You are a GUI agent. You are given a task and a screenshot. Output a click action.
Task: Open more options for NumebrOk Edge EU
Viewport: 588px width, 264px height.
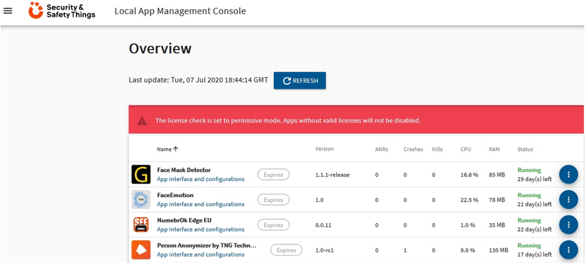pos(568,224)
